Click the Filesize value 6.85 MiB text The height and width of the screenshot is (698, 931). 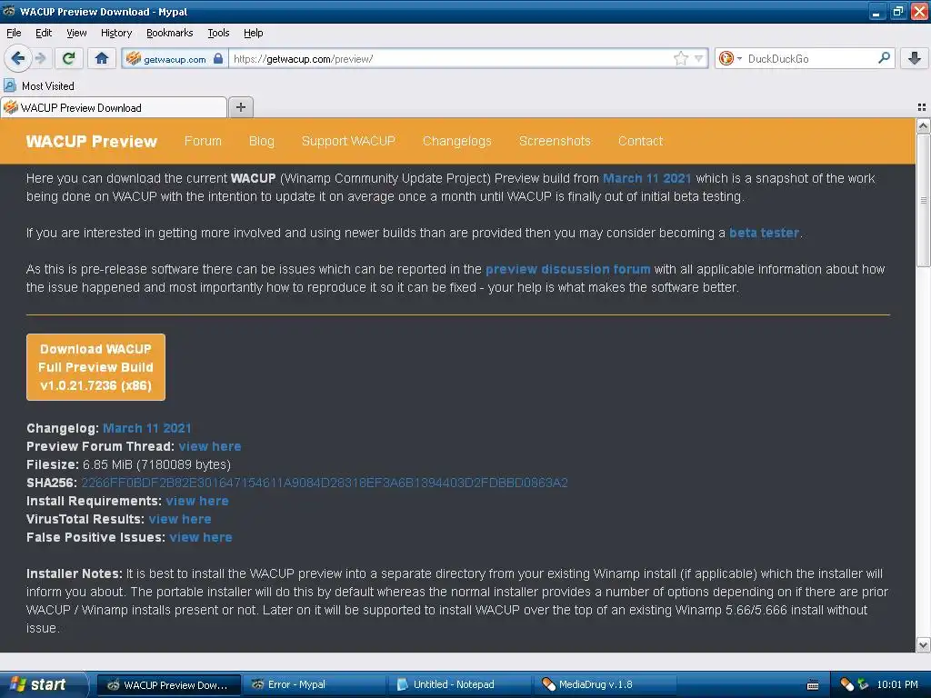156,464
